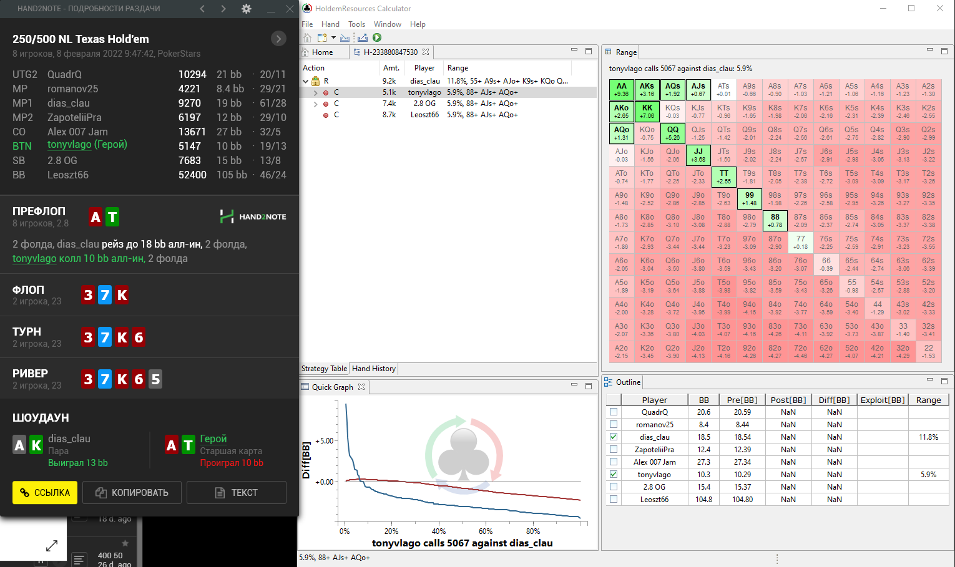Open the File menu
This screenshot has height=567, width=955.
point(307,24)
